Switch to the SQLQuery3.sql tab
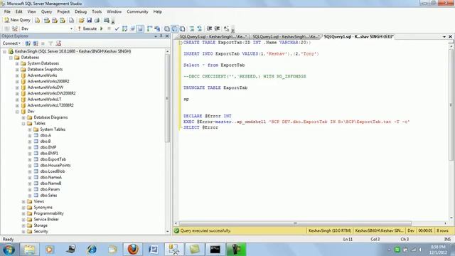This screenshot has height=256, width=455. 213,36
